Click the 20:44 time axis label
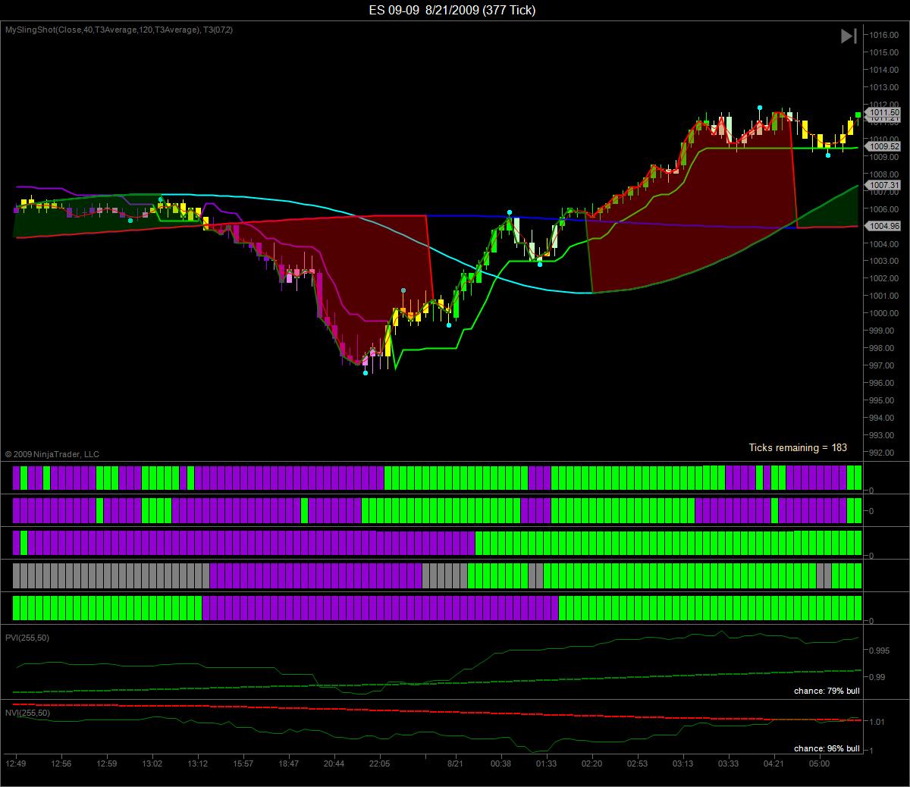Viewport: 910px width, 787px height. (x=334, y=763)
